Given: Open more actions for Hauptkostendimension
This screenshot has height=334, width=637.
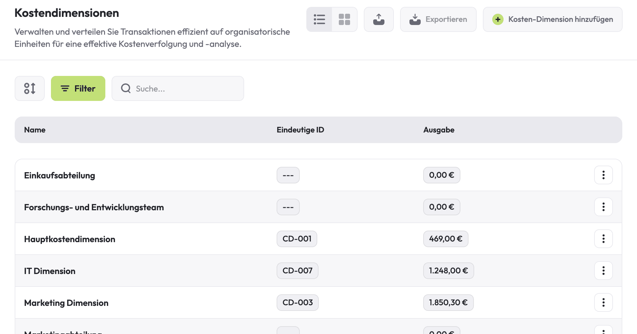Looking at the screenshot, I should click(603, 239).
